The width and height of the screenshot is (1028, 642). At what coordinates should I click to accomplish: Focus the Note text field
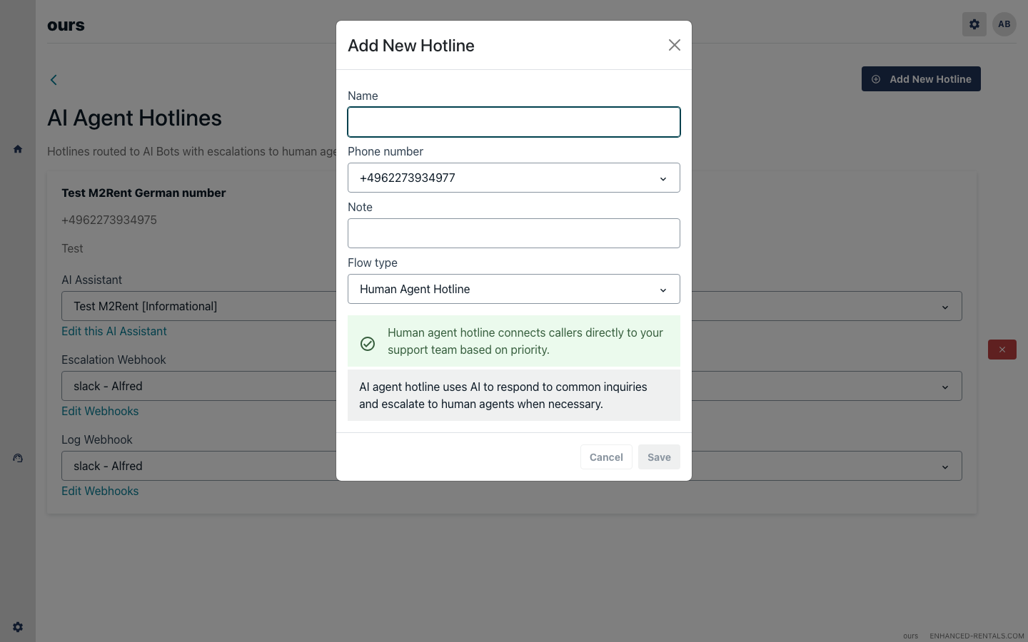513,233
